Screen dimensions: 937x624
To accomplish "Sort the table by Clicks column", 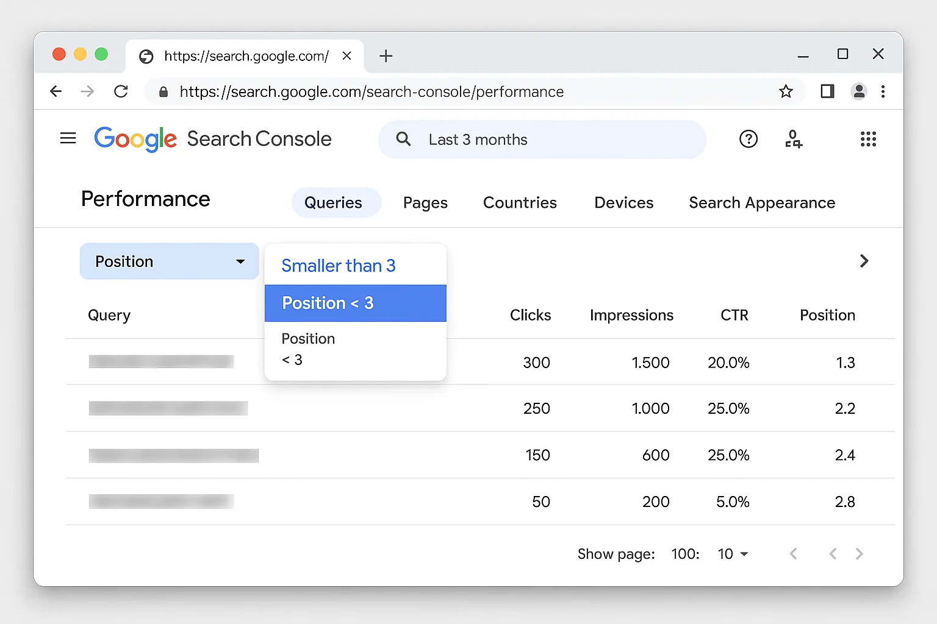I will tap(530, 315).
